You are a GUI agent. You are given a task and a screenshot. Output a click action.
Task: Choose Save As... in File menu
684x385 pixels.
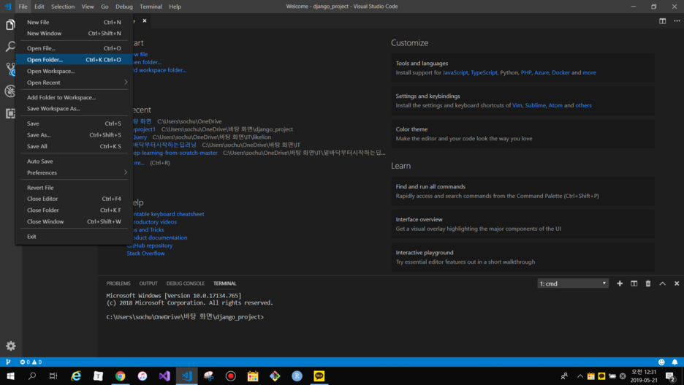72,134
